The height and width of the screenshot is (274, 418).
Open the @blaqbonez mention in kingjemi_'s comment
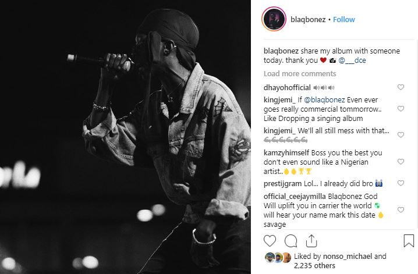324,100
